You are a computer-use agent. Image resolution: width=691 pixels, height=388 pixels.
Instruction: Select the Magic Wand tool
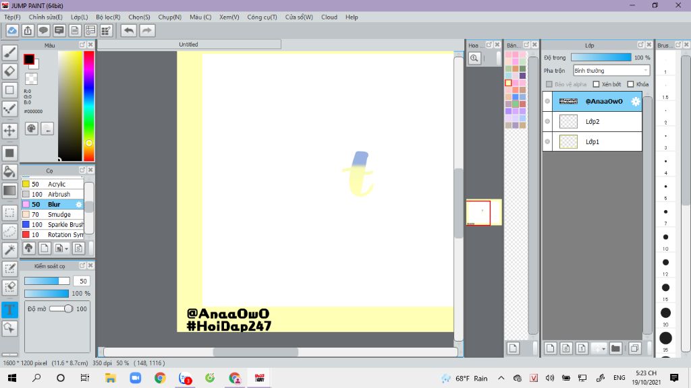pyautogui.click(x=9, y=249)
